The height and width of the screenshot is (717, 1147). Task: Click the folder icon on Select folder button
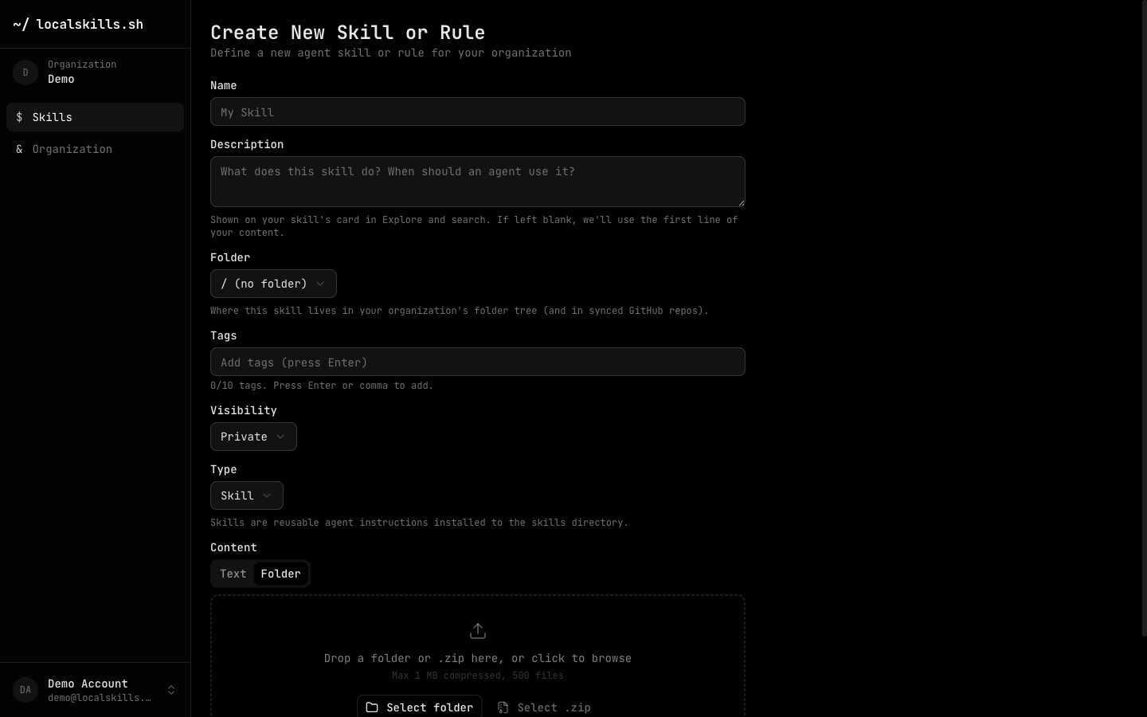(372, 707)
